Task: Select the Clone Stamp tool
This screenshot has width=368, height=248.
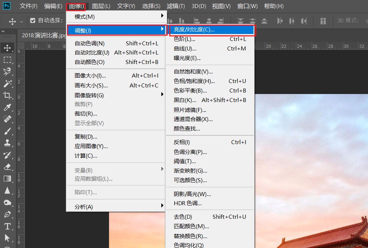Action: click(x=7, y=143)
